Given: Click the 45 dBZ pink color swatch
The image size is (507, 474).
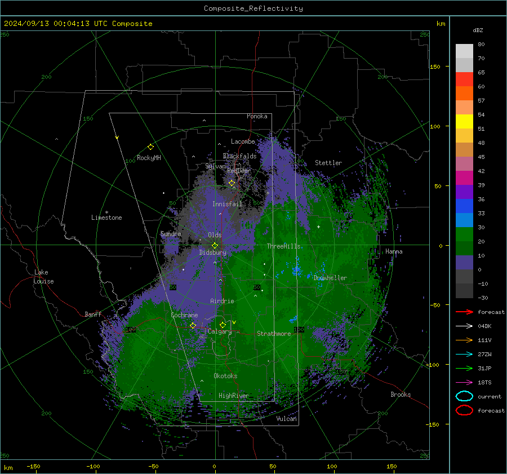Looking at the screenshot, I should (x=464, y=163).
